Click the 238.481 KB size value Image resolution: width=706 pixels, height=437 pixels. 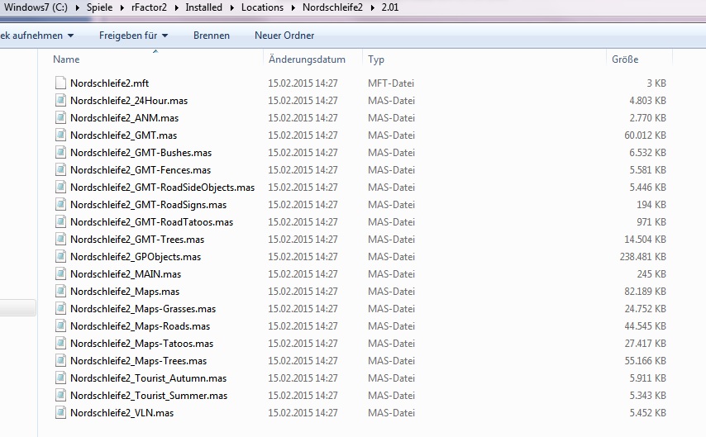pos(642,257)
